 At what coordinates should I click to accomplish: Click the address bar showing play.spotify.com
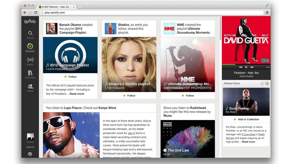(151, 12)
